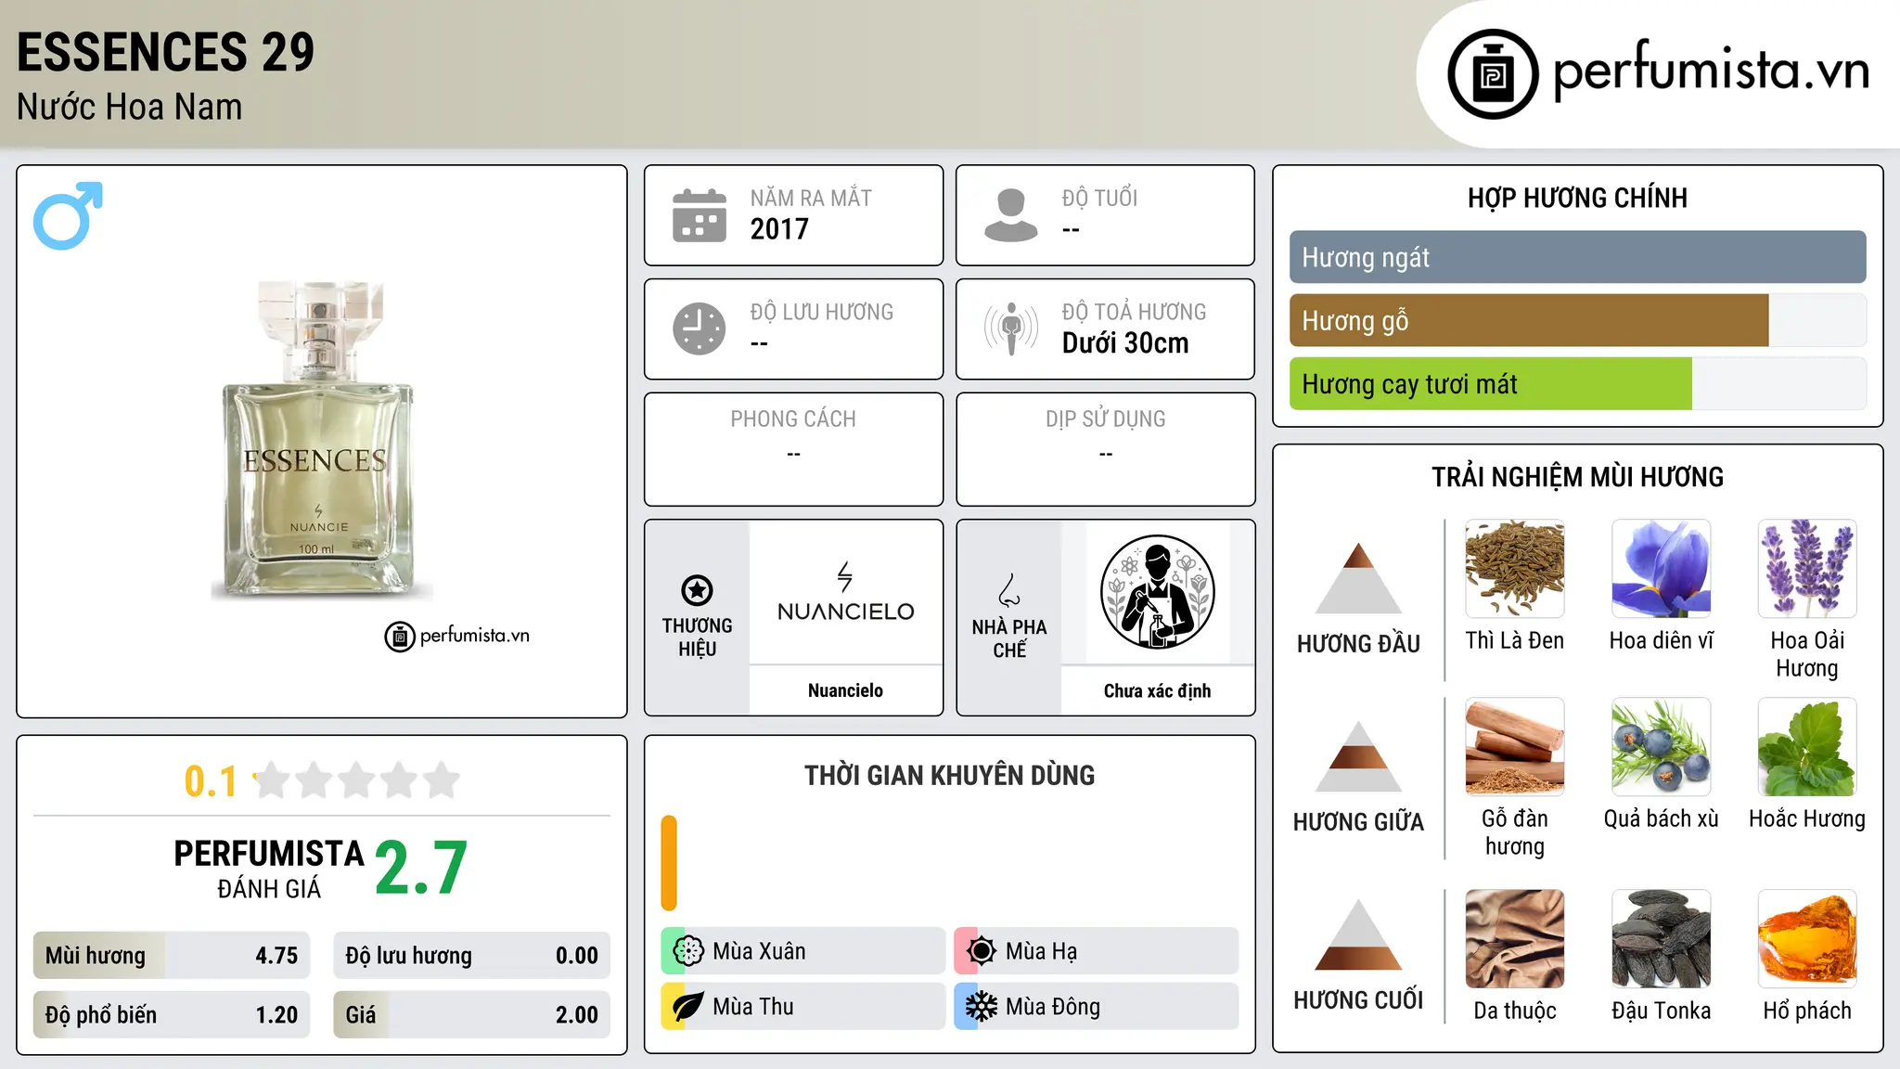Image resolution: width=1900 pixels, height=1069 pixels.
Task: Click the calendar icon beside Năm ra mắt
Action: click(700, 215)
